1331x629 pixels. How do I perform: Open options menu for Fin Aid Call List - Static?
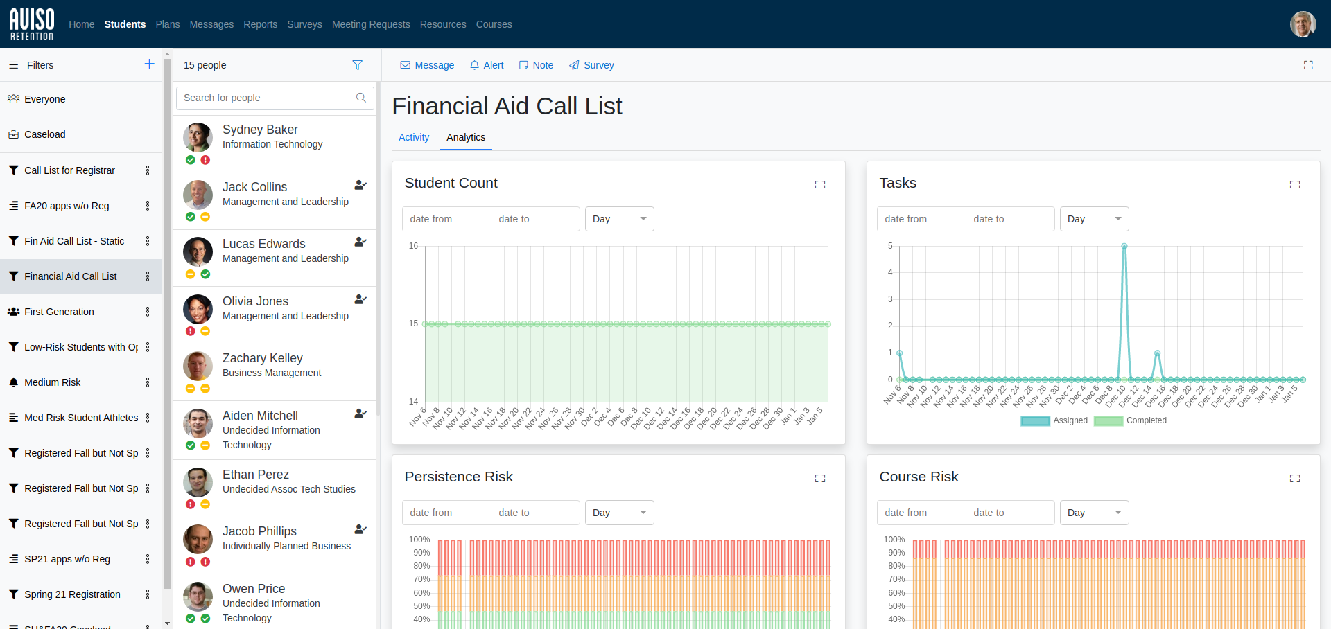point(148,241)
